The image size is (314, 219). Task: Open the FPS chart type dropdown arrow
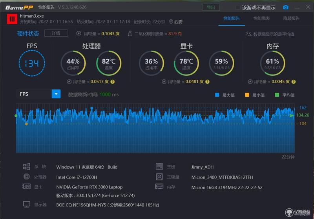click(56, 94)
